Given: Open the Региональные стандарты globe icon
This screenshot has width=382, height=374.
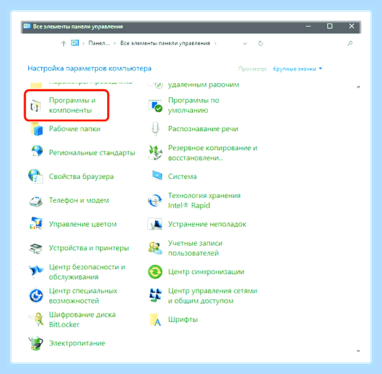Looking at the screenshot, I should pyautogui.click(x=36, y=153).
